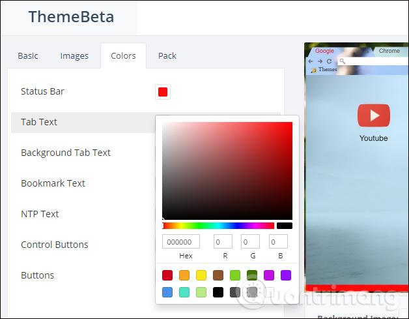This screenshot has height=319, width=409.
Task: Click inside the saturation color gradient area
Action: [227, 171]
